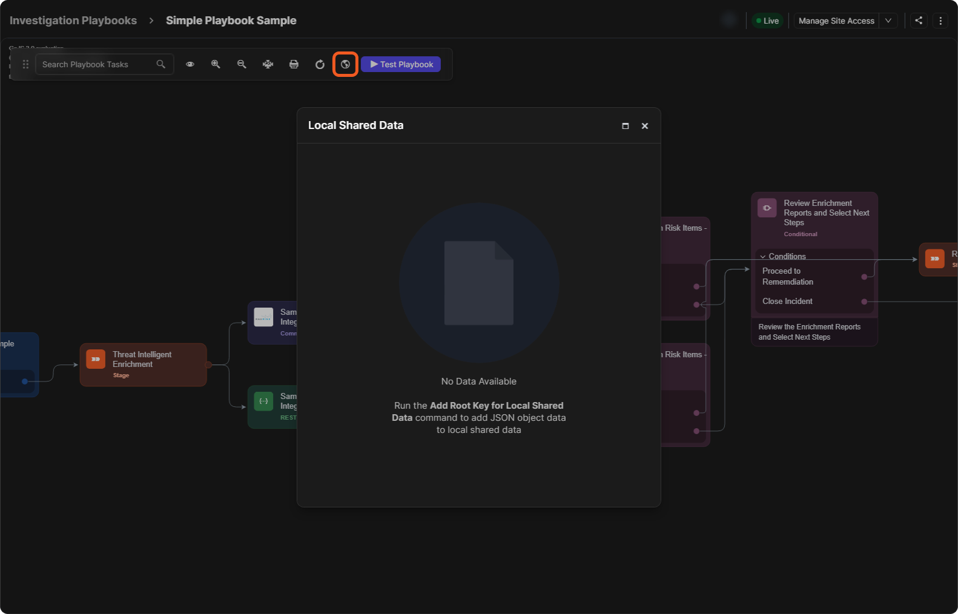Click the share icon
Image resolution: width=958 pixels, height=614 pixels.
point(919,21)
